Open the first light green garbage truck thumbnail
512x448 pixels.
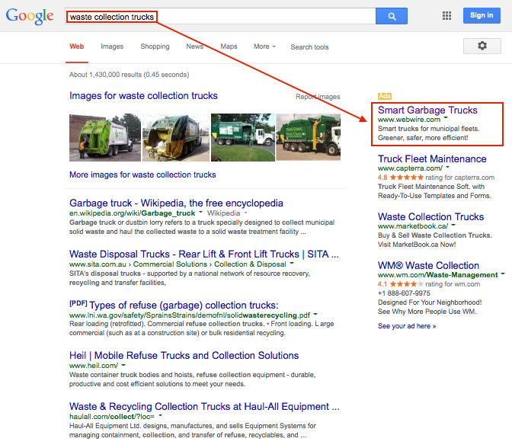[x=105, y=137]
